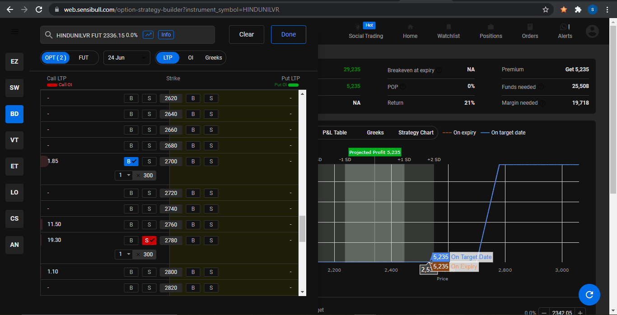Go forward in the browser
The image size is (617, 315).
click(x=24, y=9)
